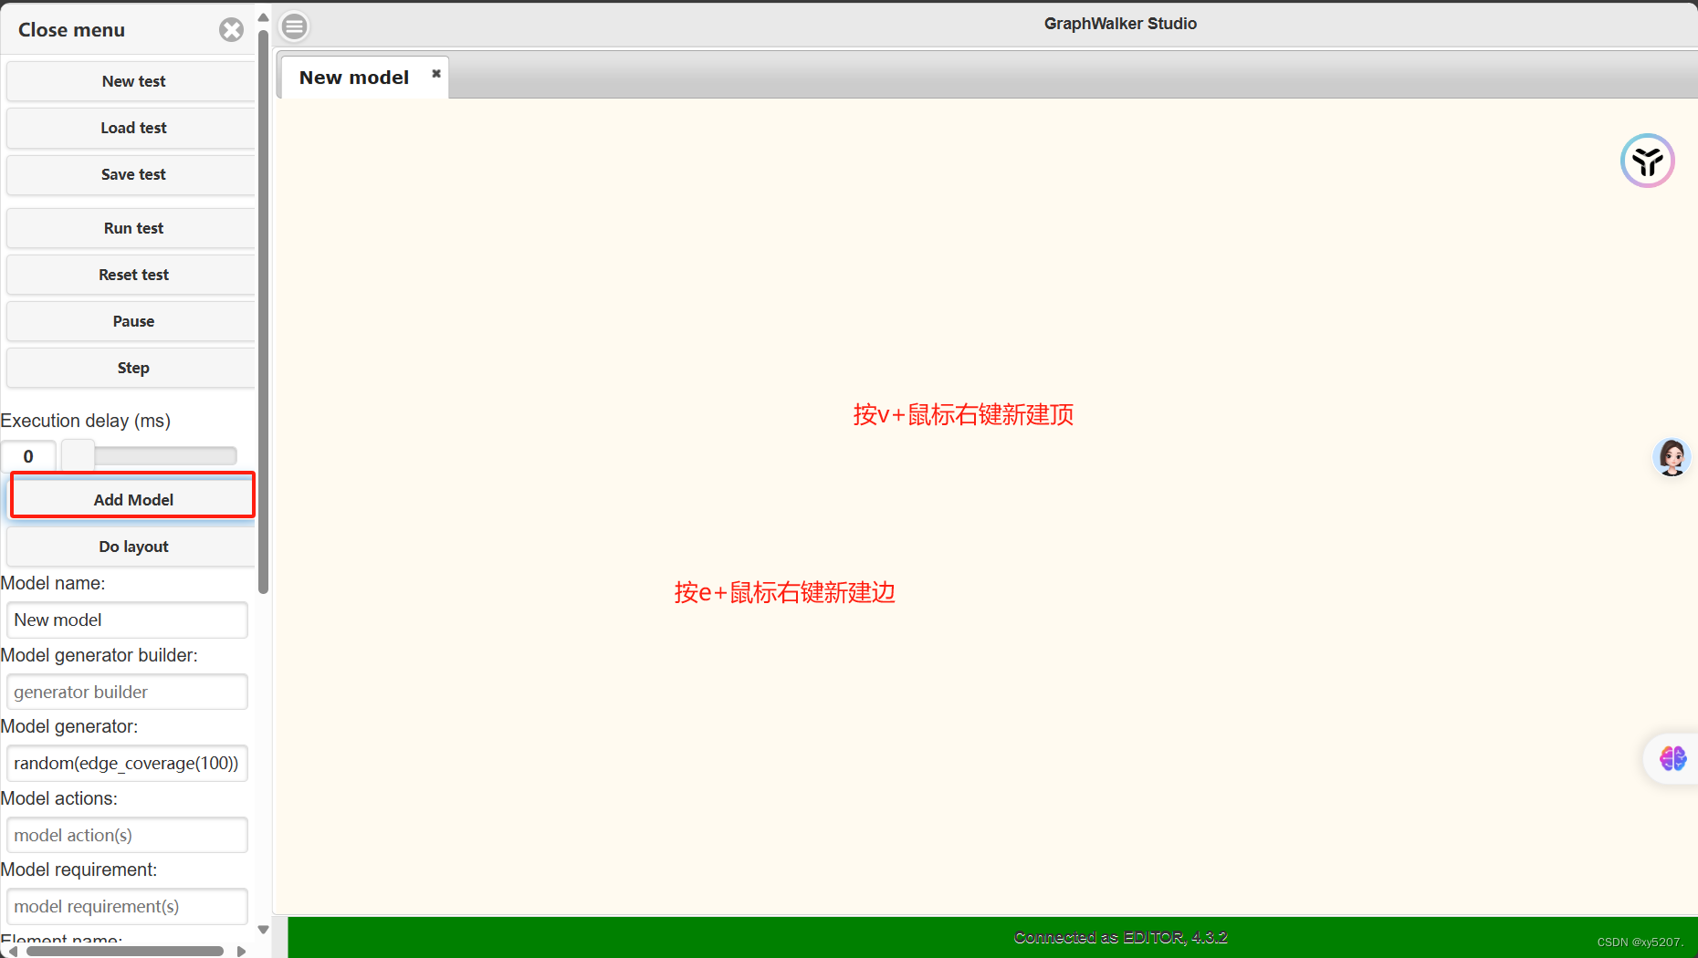The image size is (1698, 958).
Task: Click the sidebar scroll down arrow
Action: pyautogui.click(x=264, y=930)
